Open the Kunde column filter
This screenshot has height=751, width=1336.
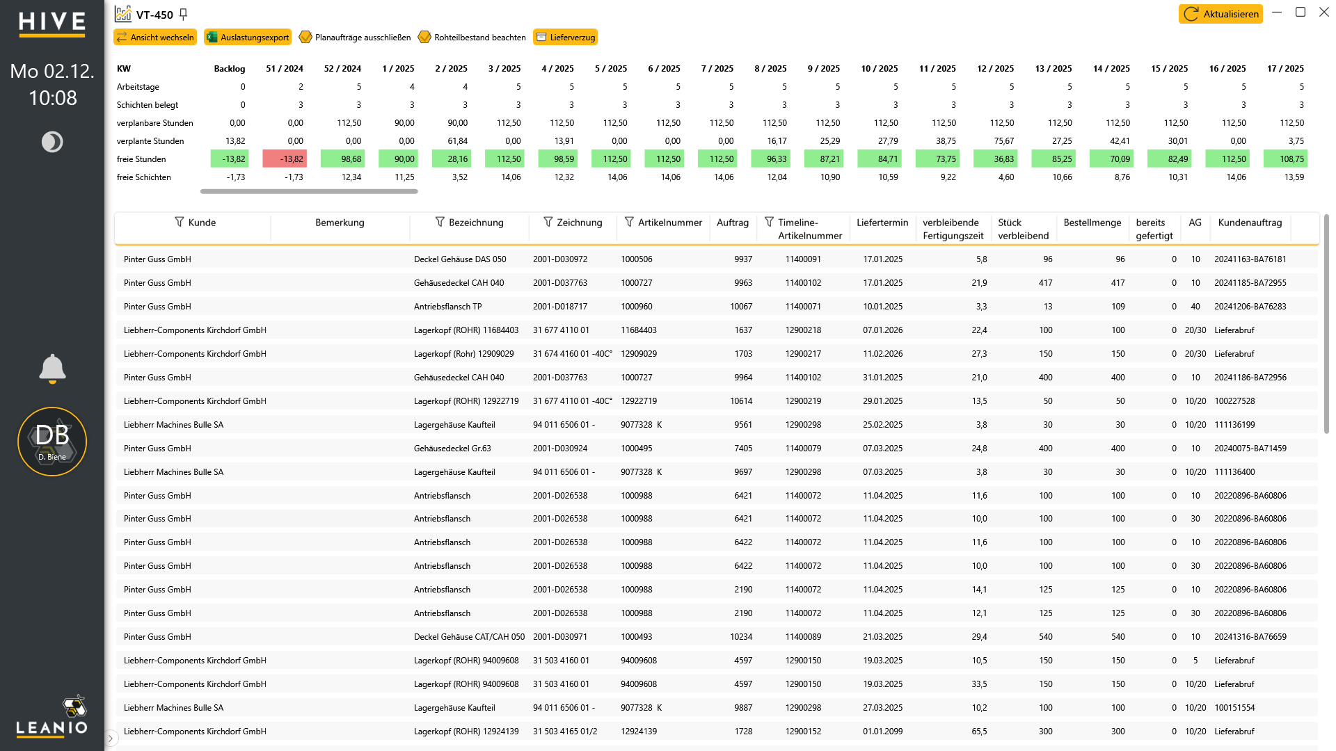coord(179,222)
